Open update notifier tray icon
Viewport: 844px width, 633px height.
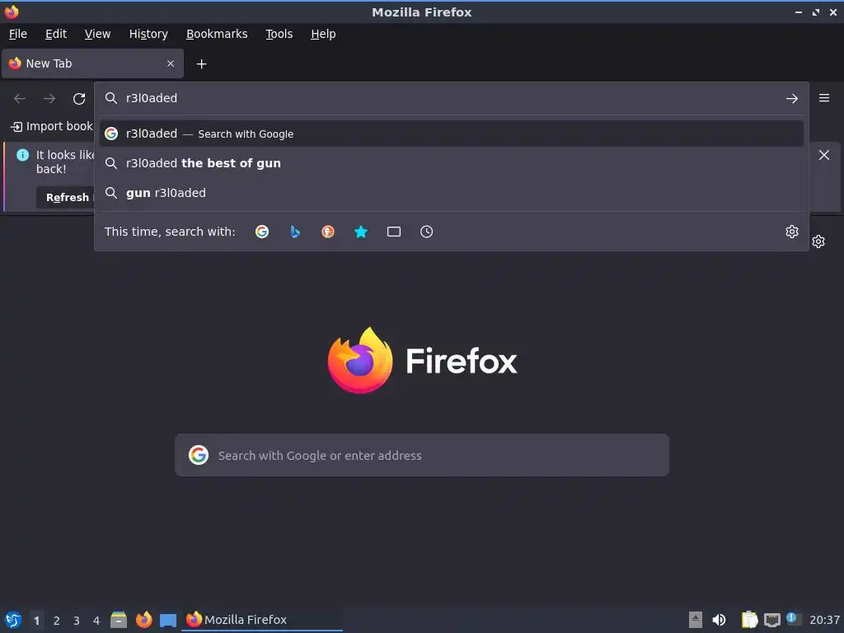click(794, 619)
